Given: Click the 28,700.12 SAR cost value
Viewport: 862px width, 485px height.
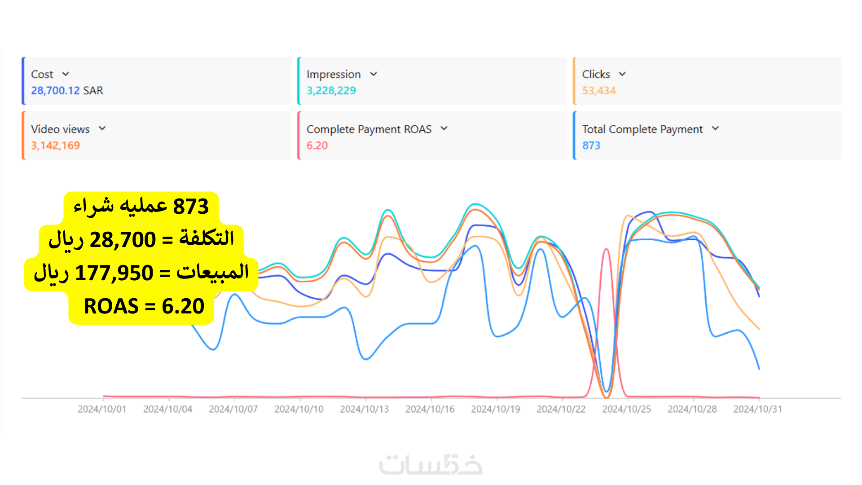Looking at the screenshot, I should point(67,91).
